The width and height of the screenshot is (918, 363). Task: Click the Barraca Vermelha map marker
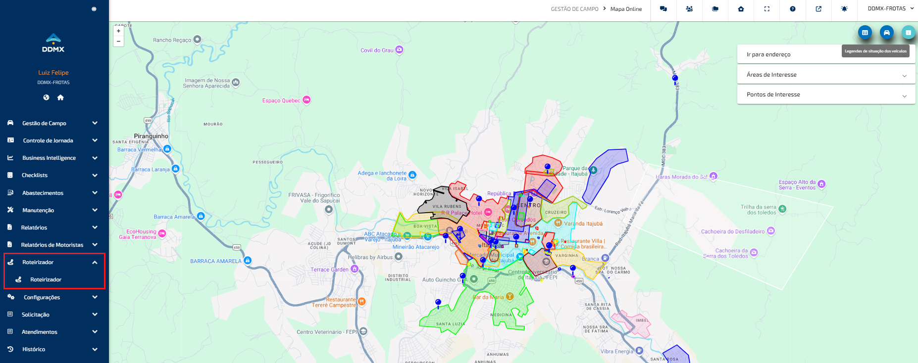(167, 149)
